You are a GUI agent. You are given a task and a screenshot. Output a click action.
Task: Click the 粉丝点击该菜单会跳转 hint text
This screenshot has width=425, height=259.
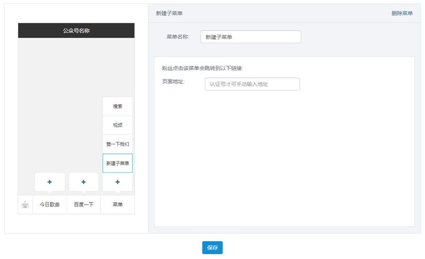click(x=202, y=68)
